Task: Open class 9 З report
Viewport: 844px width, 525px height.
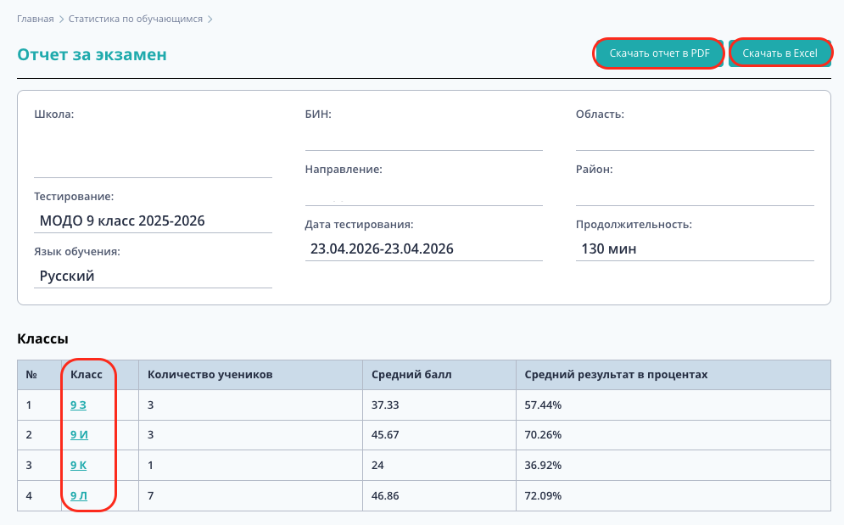Action: point(78,405)
